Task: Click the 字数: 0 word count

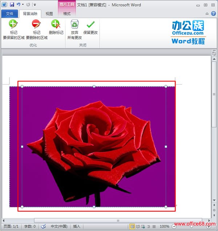Action: tap(30, 226)
